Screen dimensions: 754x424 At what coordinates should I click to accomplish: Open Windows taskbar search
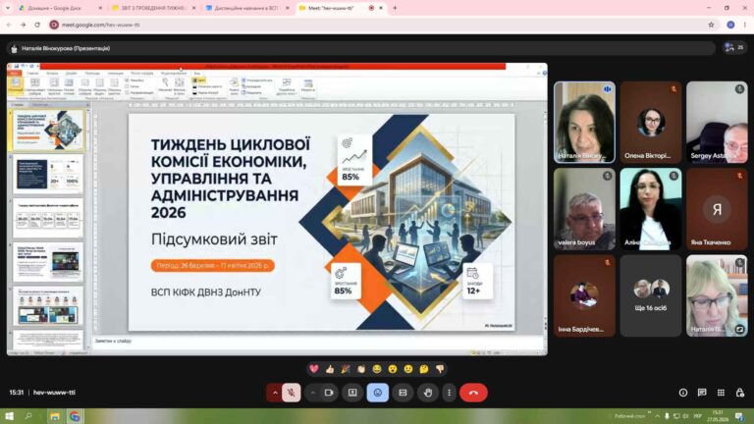coord(28,416)
